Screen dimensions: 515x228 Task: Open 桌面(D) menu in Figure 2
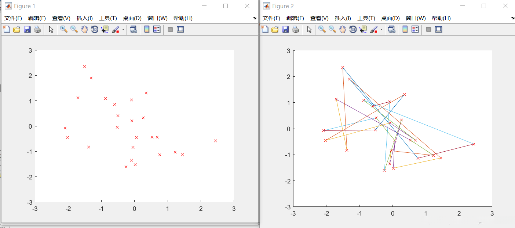click(x=390, y=18)
